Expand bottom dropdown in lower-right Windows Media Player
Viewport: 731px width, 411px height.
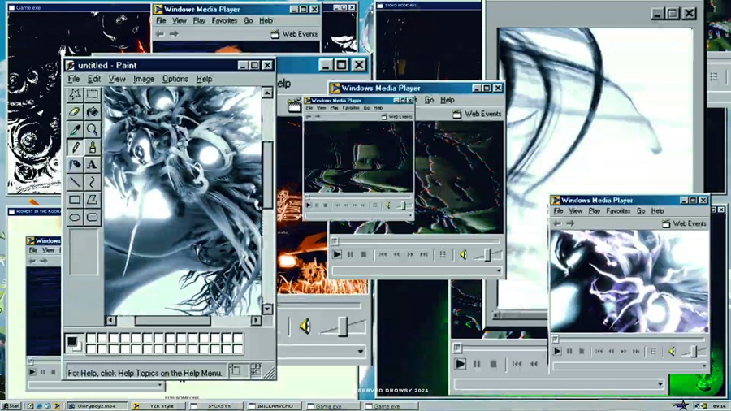[703, 366]
